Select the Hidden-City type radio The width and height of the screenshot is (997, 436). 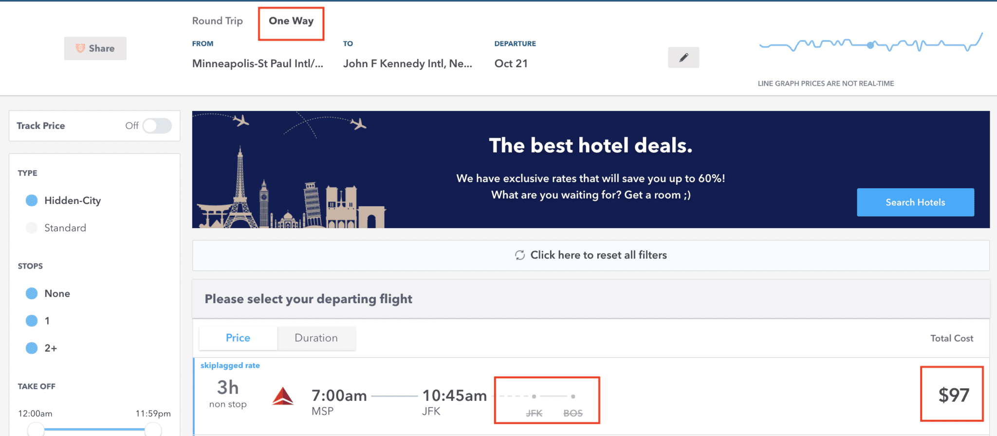point(31,200)
